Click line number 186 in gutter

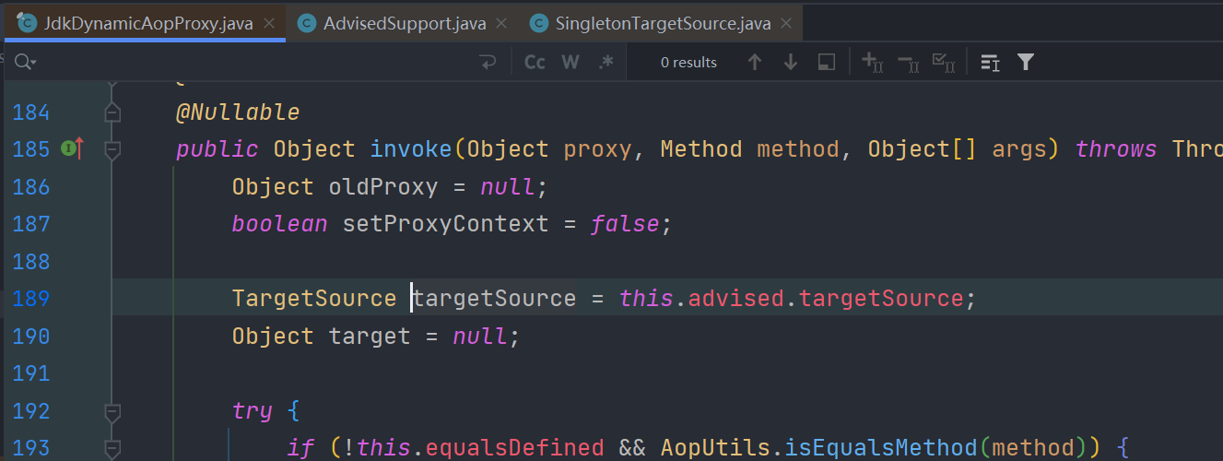point(31,187)
